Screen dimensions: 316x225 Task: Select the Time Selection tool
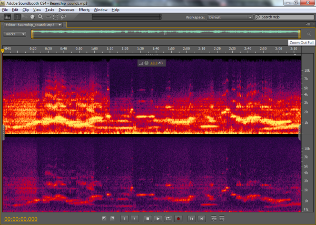tap(16, 17)
